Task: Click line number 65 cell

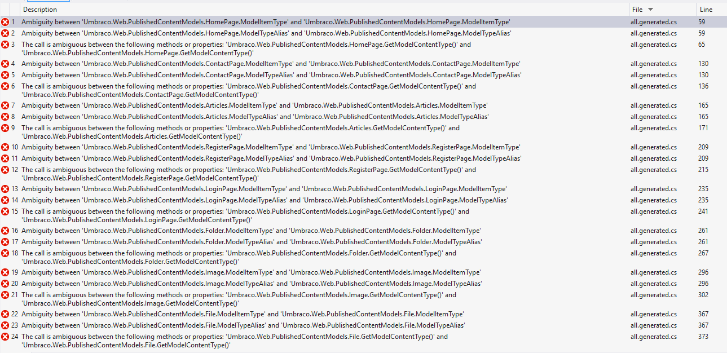Action: point(702,45)
